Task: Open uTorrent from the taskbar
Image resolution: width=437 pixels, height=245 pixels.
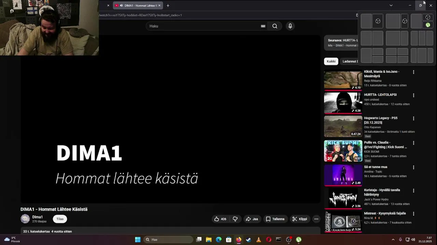Action: (299, 240)
